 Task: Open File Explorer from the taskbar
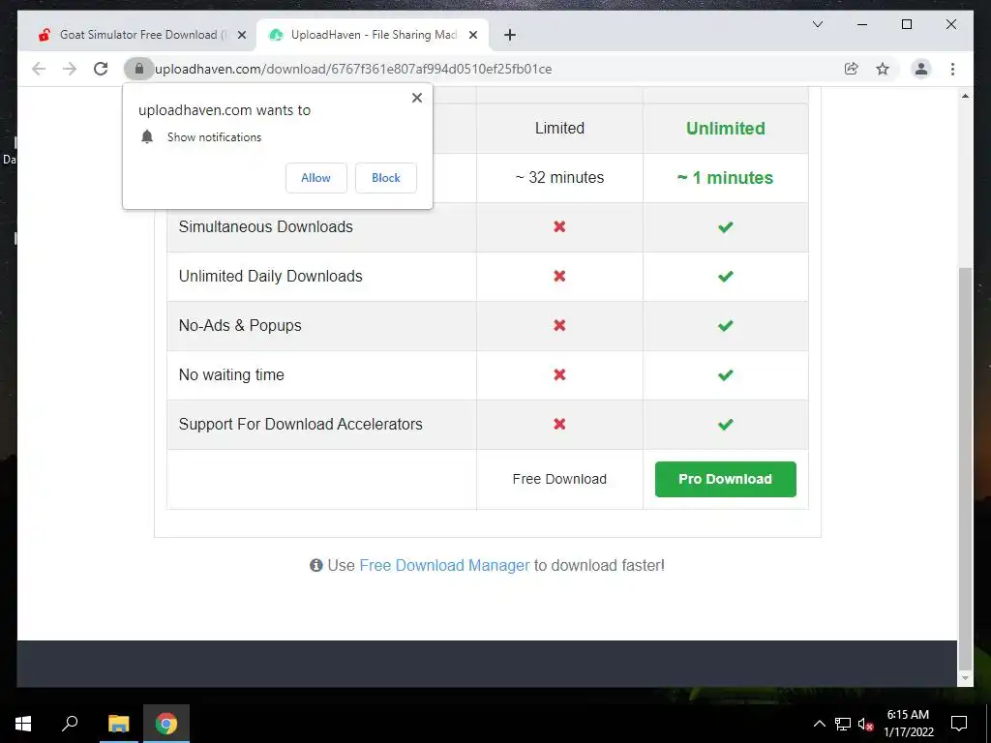pos(118,724)
